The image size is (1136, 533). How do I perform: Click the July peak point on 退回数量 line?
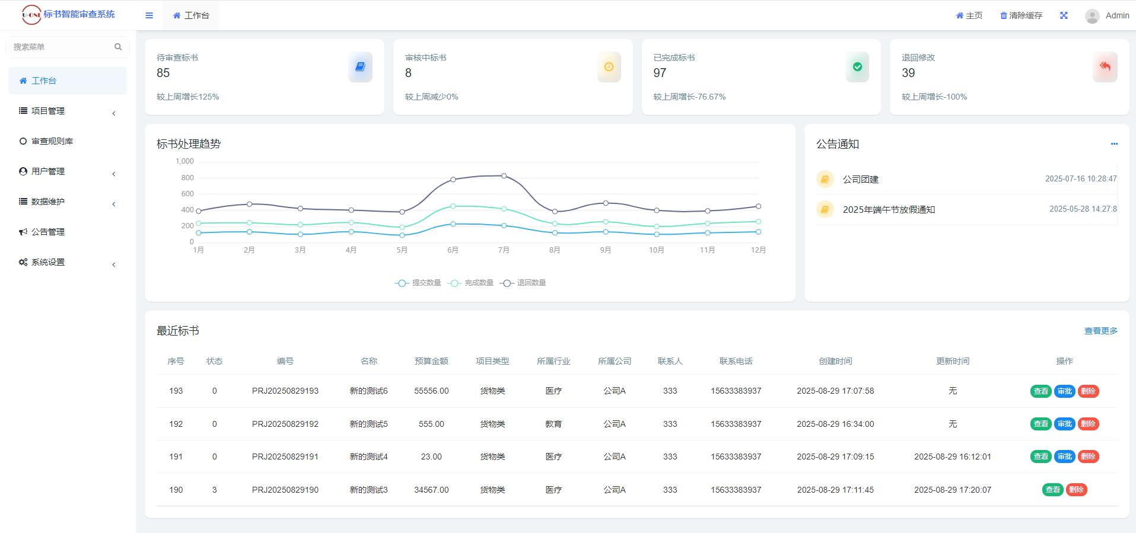pyautogui.click(x=504, y=175)
